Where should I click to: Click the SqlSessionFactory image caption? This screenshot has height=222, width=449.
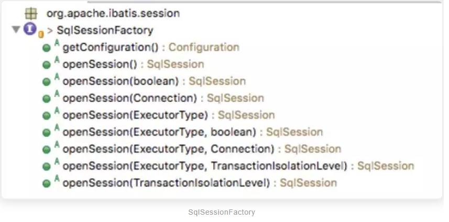pyautogui.click(x=222, y=212)
